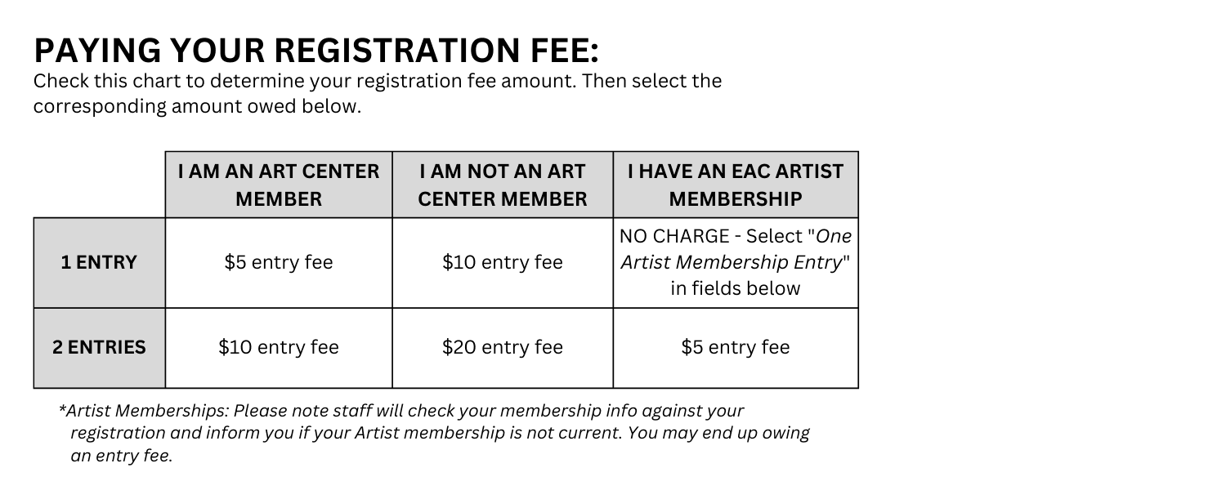
Task: Click the $10 entry fee for member, 2 entries
Action: click(x=279, y=347)
